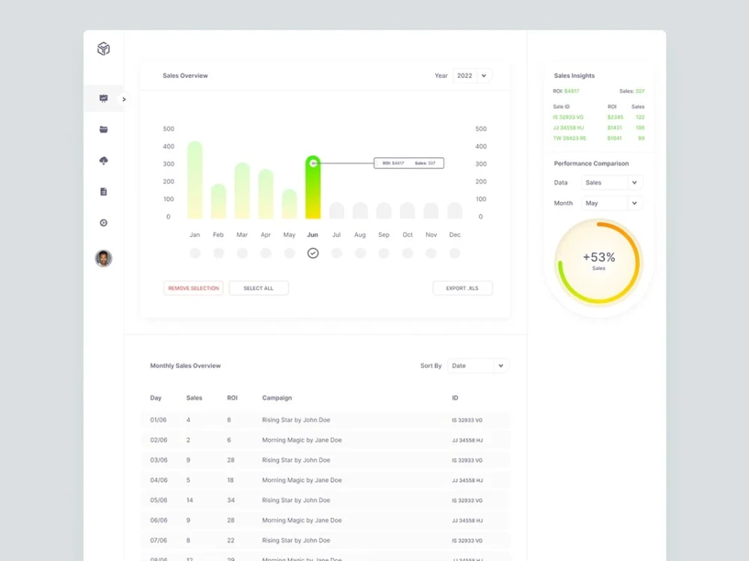This screenshot has height=561, width=749.
Task: Click the ROI and Sales tooltip box
Action: (409, 163)
